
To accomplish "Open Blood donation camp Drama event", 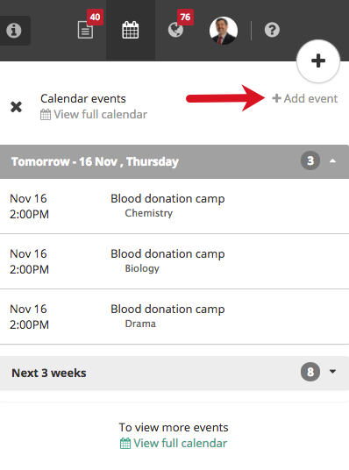I will tap(174, 317).
